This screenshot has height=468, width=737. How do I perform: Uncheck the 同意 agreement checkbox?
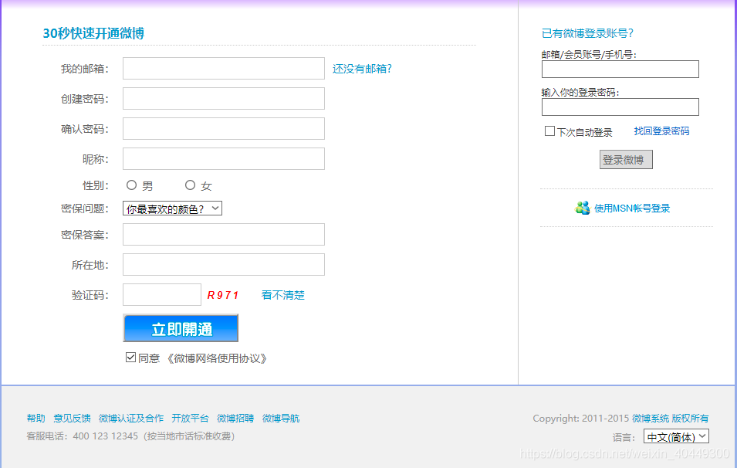pos(130,358)
